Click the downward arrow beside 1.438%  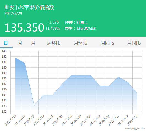point(46,28)
